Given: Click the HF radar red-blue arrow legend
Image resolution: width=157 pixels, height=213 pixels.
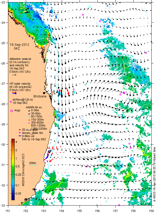Looking at the screenshot, I should 14,93.
